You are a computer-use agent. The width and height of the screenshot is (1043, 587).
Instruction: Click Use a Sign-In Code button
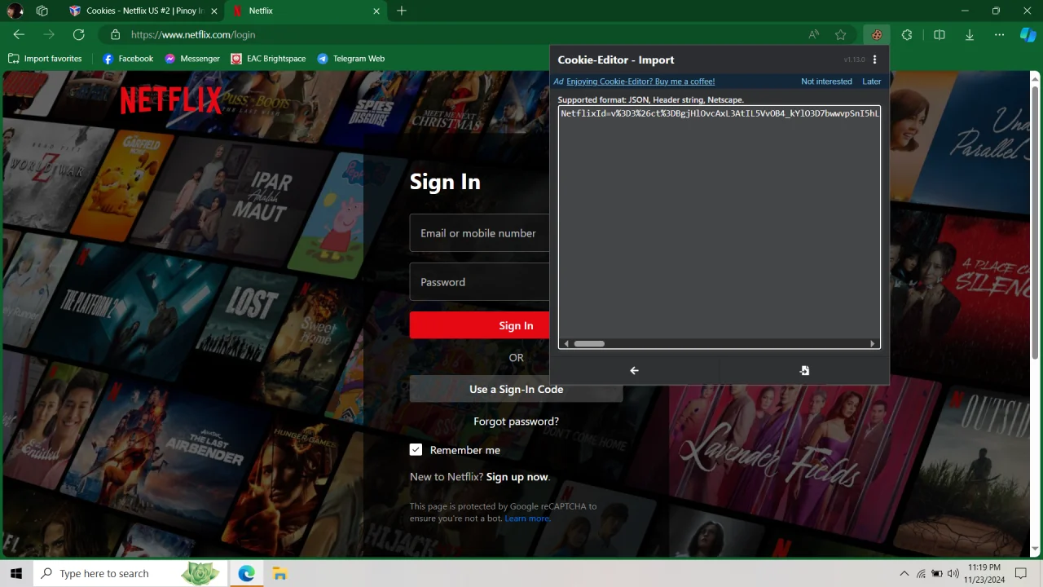[x=516, y=389]
